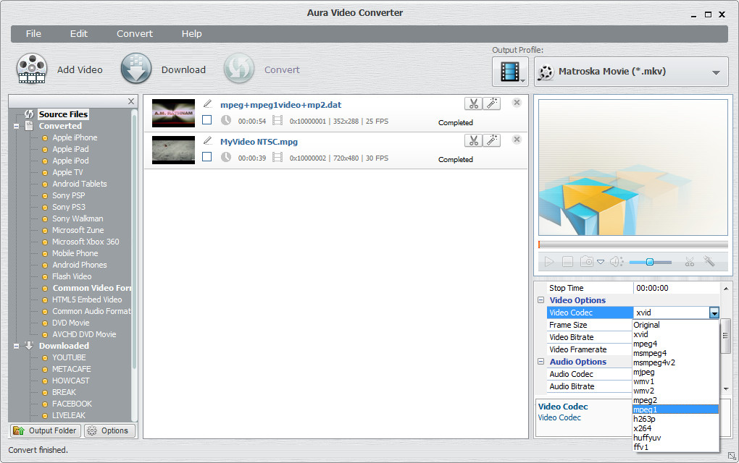Open the Convert menu
Image resolution: width=739 pixels, height=463 pixels.
pos(135,33)
